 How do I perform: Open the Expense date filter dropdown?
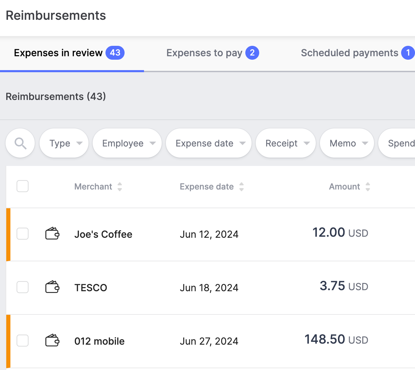click(x=209, y=143)
